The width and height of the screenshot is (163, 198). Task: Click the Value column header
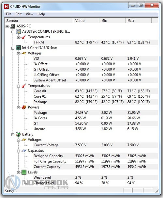(x=86, y=21)
